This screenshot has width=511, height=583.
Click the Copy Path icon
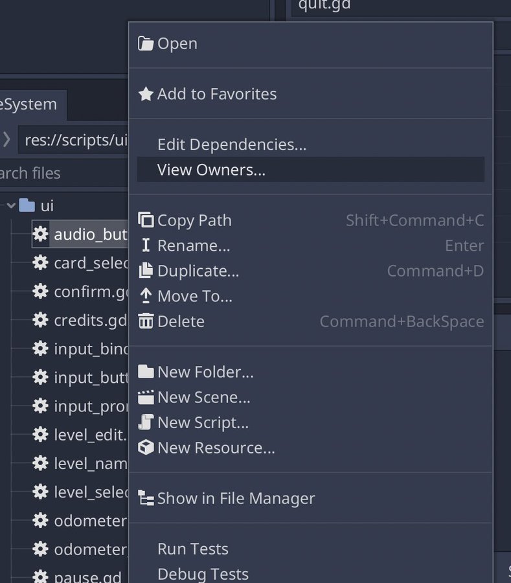coord(146,220)
